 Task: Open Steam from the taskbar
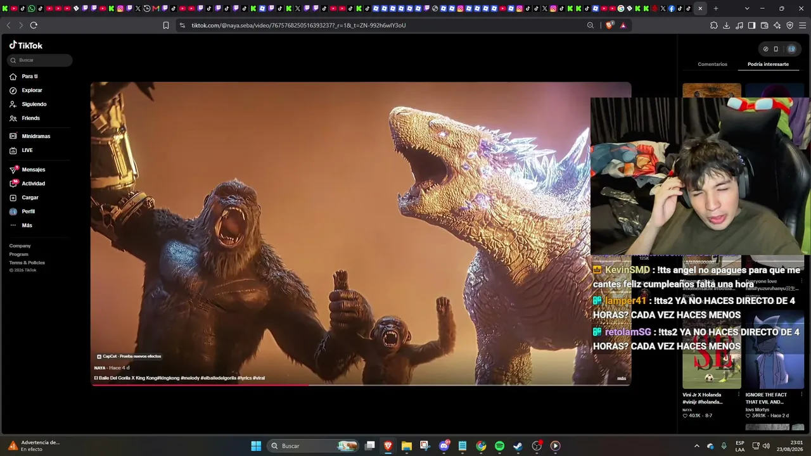tap(518, 446)
